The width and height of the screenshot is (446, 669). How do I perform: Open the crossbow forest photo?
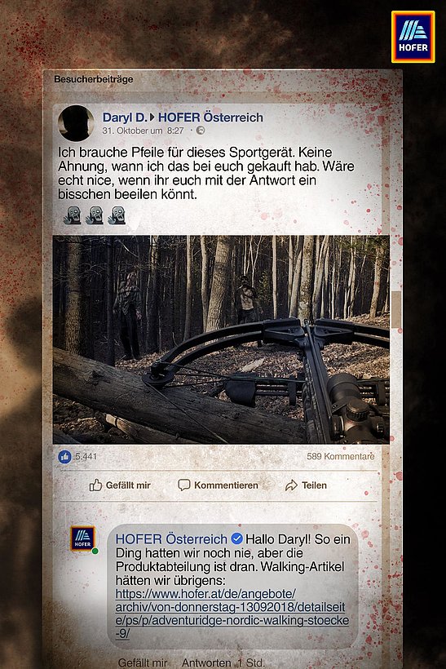(x=221, y=339)
